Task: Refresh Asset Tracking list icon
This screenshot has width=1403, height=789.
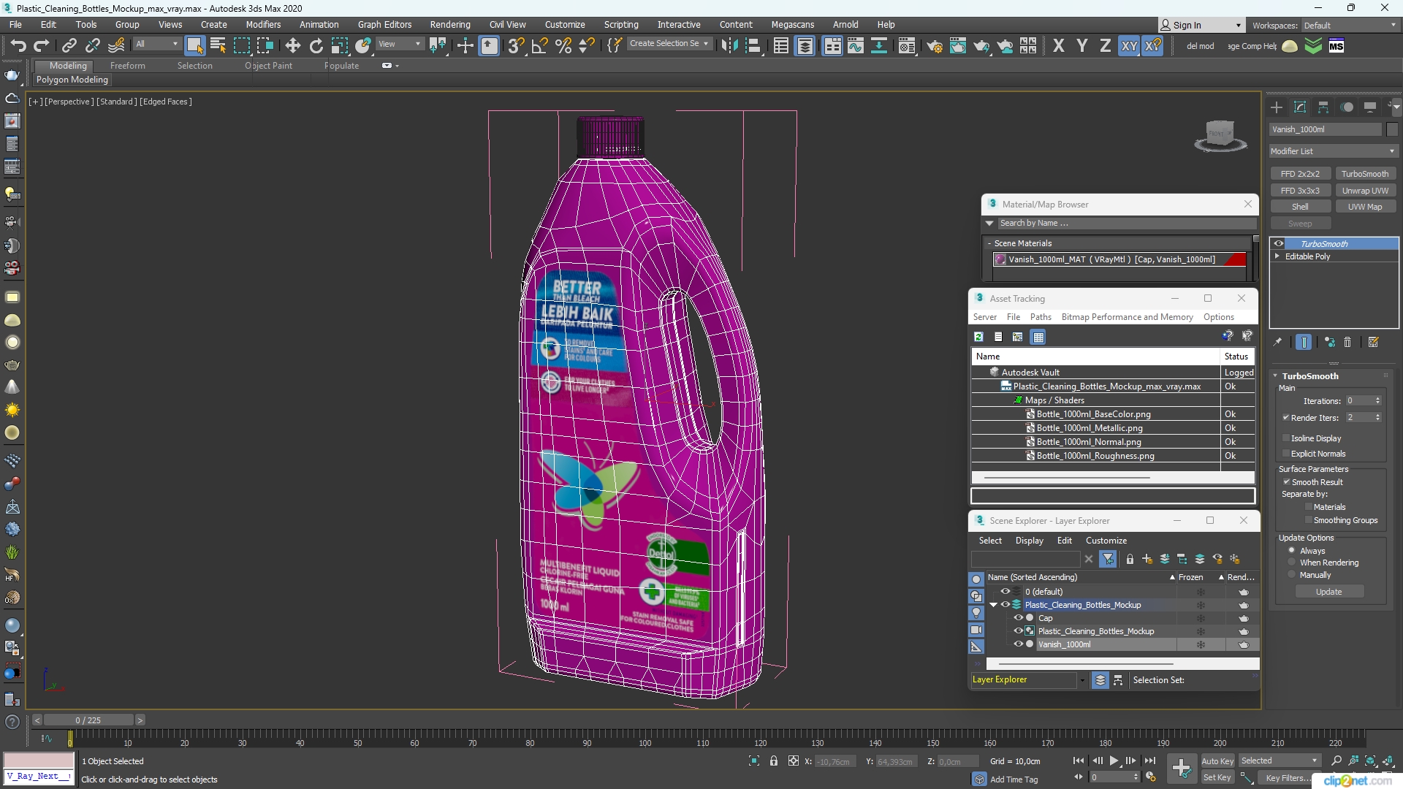Action: (x=978, y=337)
